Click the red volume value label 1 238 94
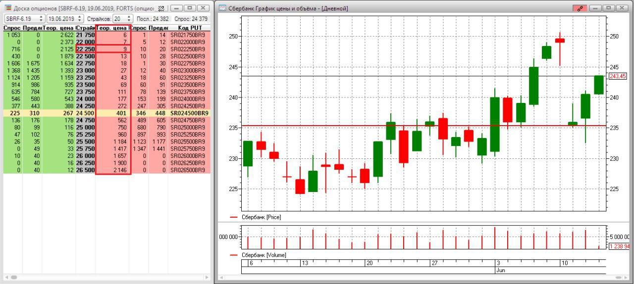The image size is (634, 284). pyautogui.click(x=619, y=246)
